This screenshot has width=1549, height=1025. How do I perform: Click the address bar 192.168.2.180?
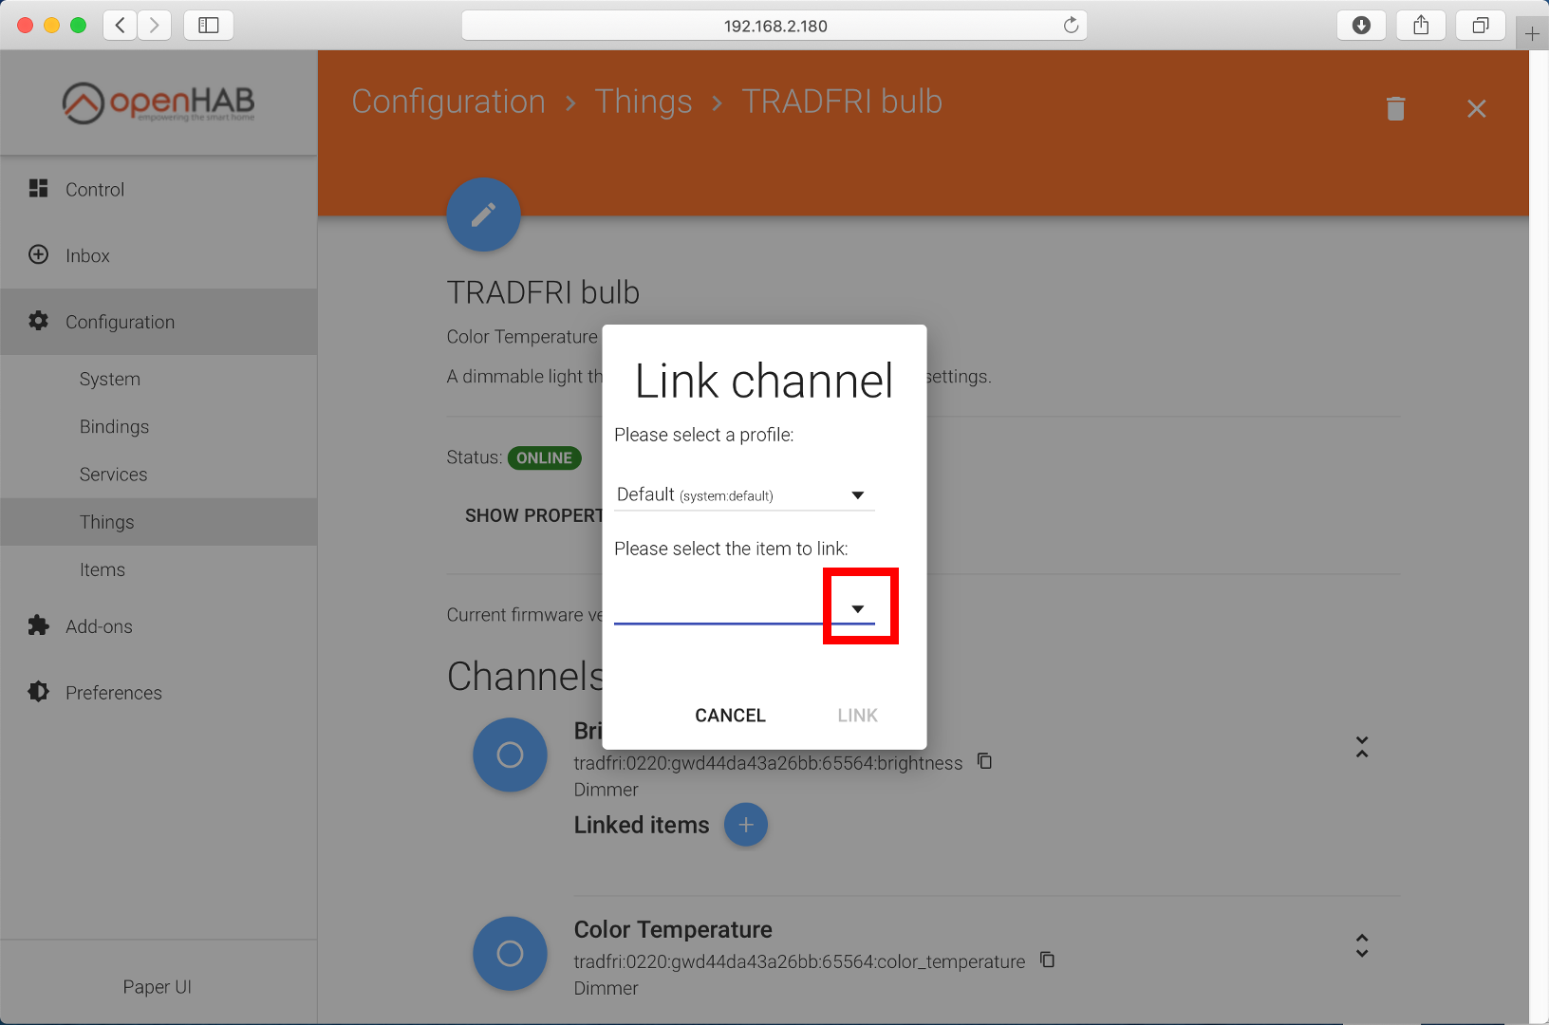coord(774,26)
